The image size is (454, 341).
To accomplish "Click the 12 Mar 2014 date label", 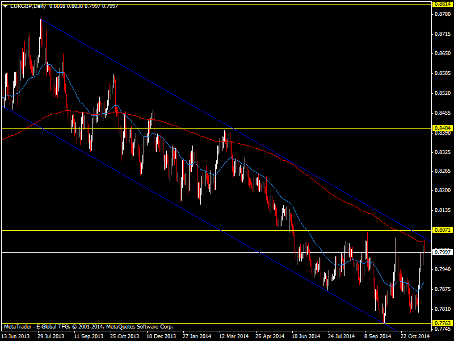I will [x=234, y=336].
